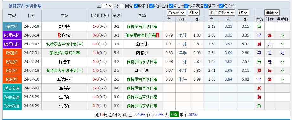Open 新圣徒 home team on 24-08-14
This screenshot has width=292, height=120.
[x=66, y=35]
